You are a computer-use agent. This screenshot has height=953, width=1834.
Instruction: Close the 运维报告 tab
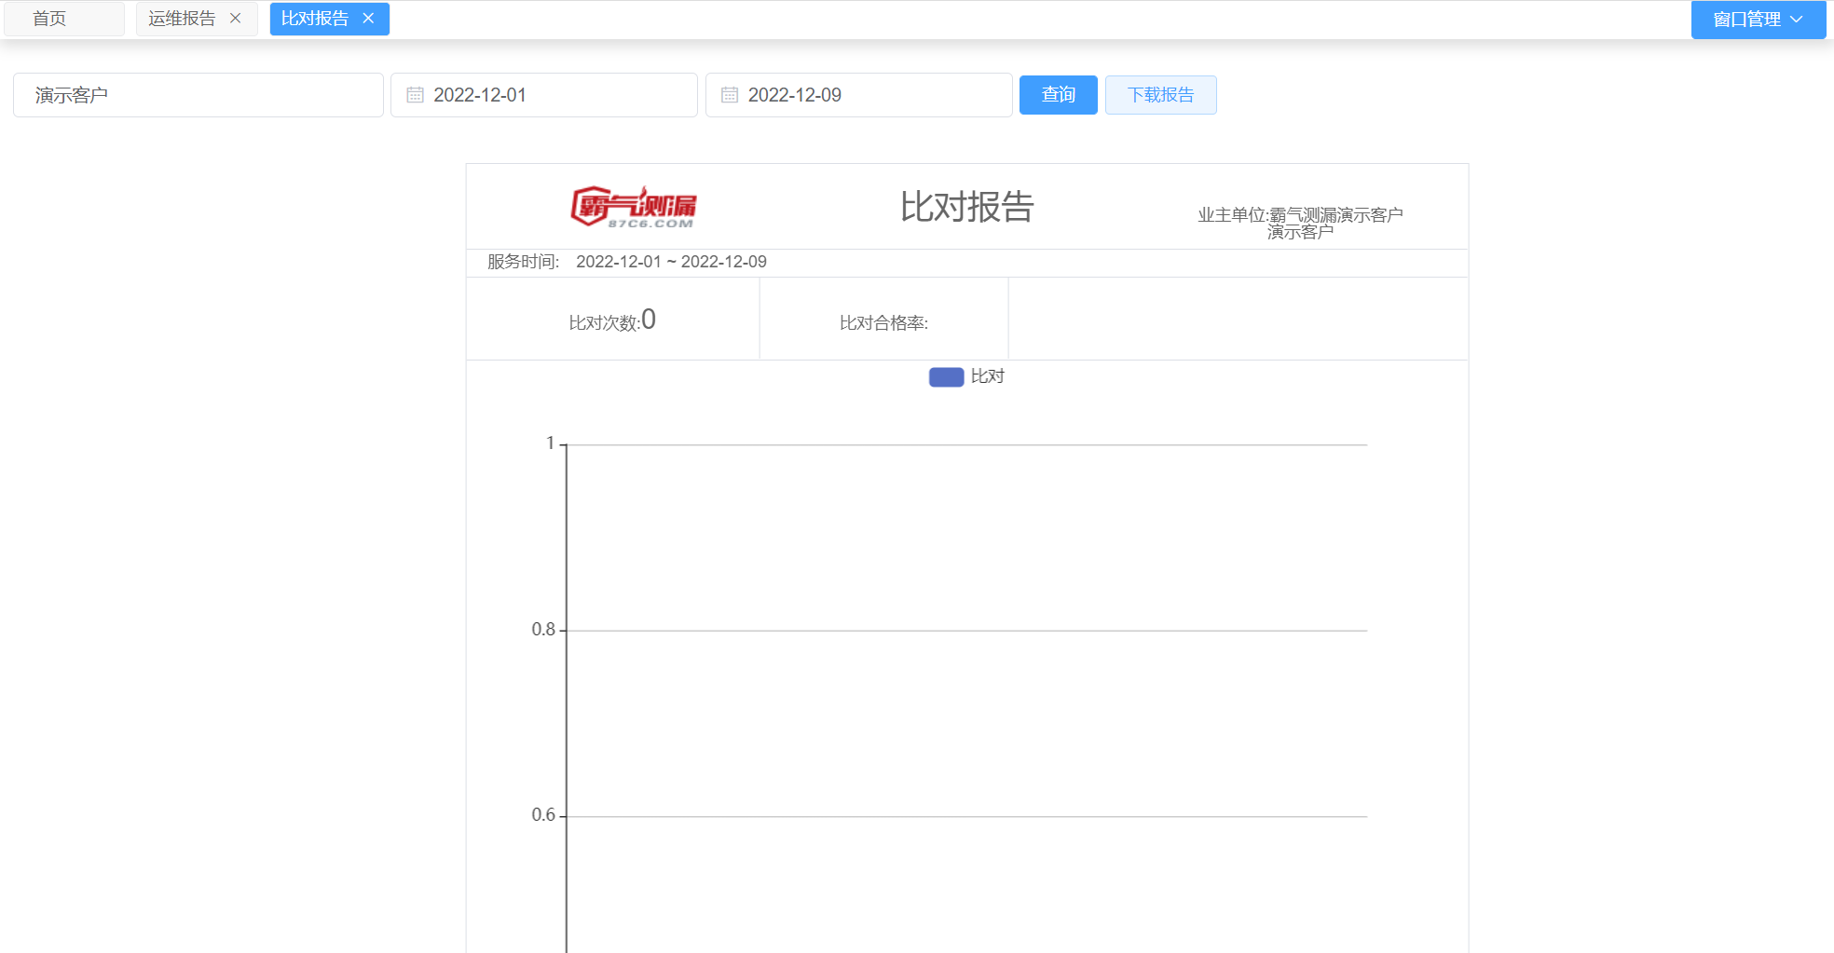tap(236, 19)
